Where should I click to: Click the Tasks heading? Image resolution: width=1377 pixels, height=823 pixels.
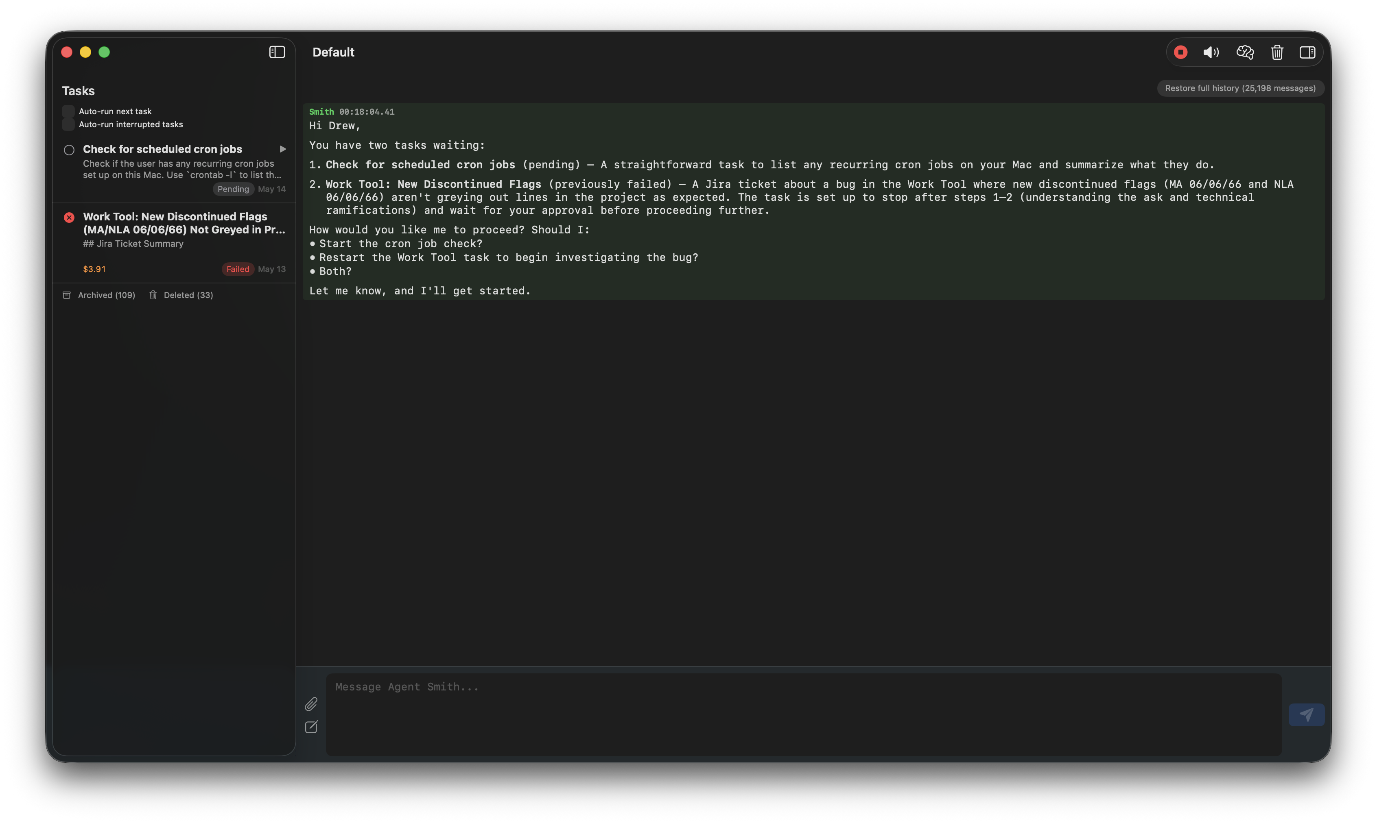[x=78, y=91]
